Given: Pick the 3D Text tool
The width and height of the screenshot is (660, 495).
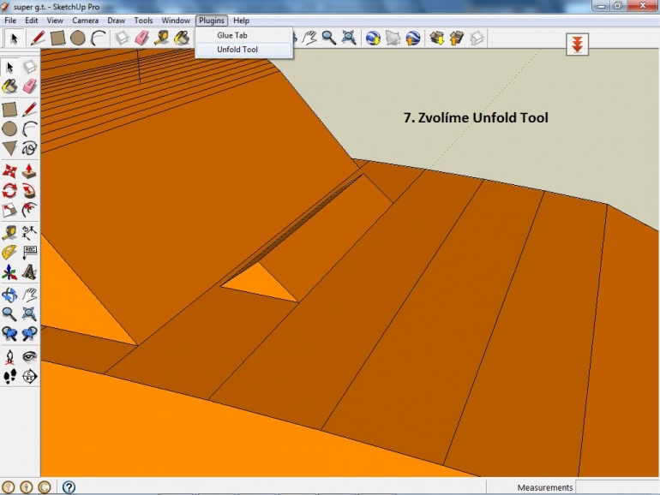Looking at the screenshot, I should (x=29, y=272).
